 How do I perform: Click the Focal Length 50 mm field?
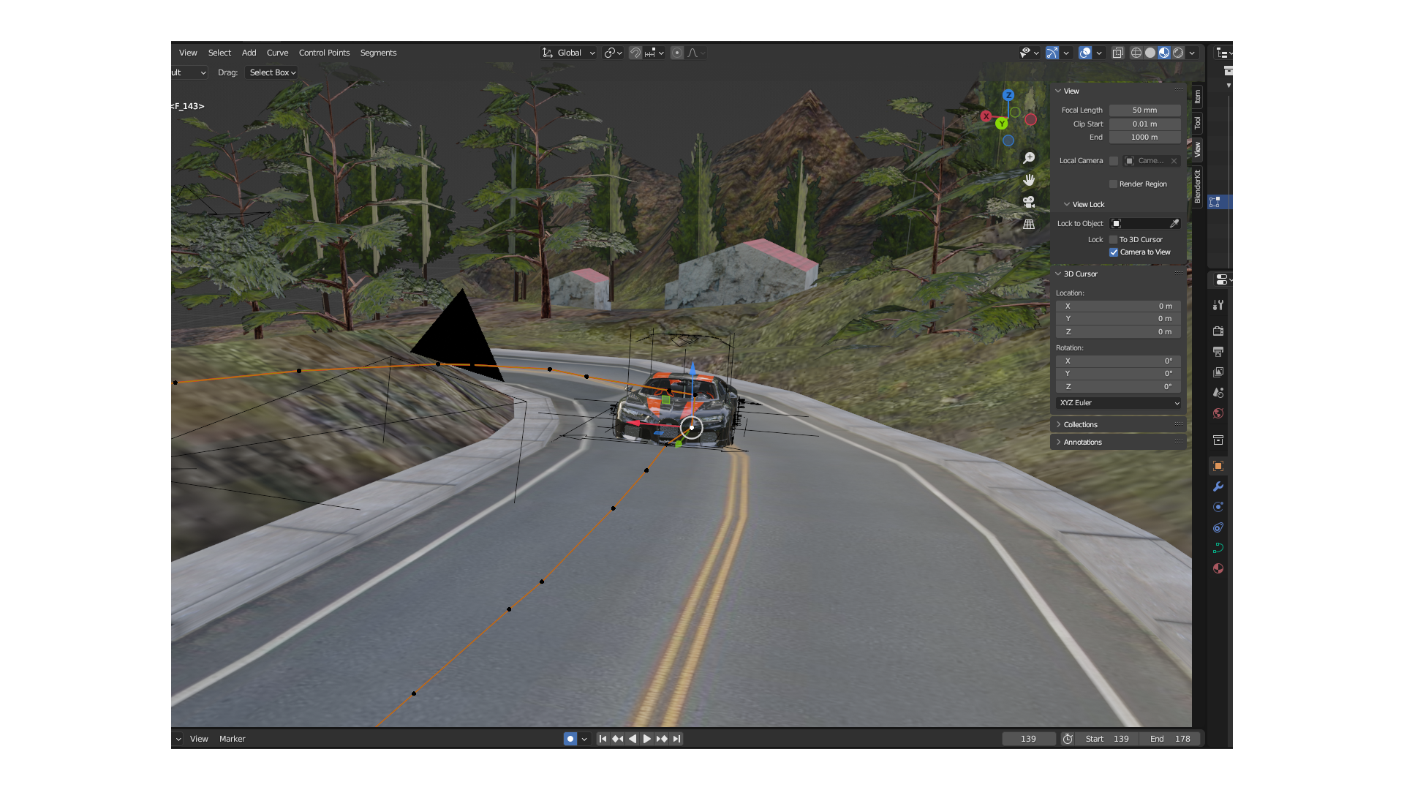[x=1144, y=110]
